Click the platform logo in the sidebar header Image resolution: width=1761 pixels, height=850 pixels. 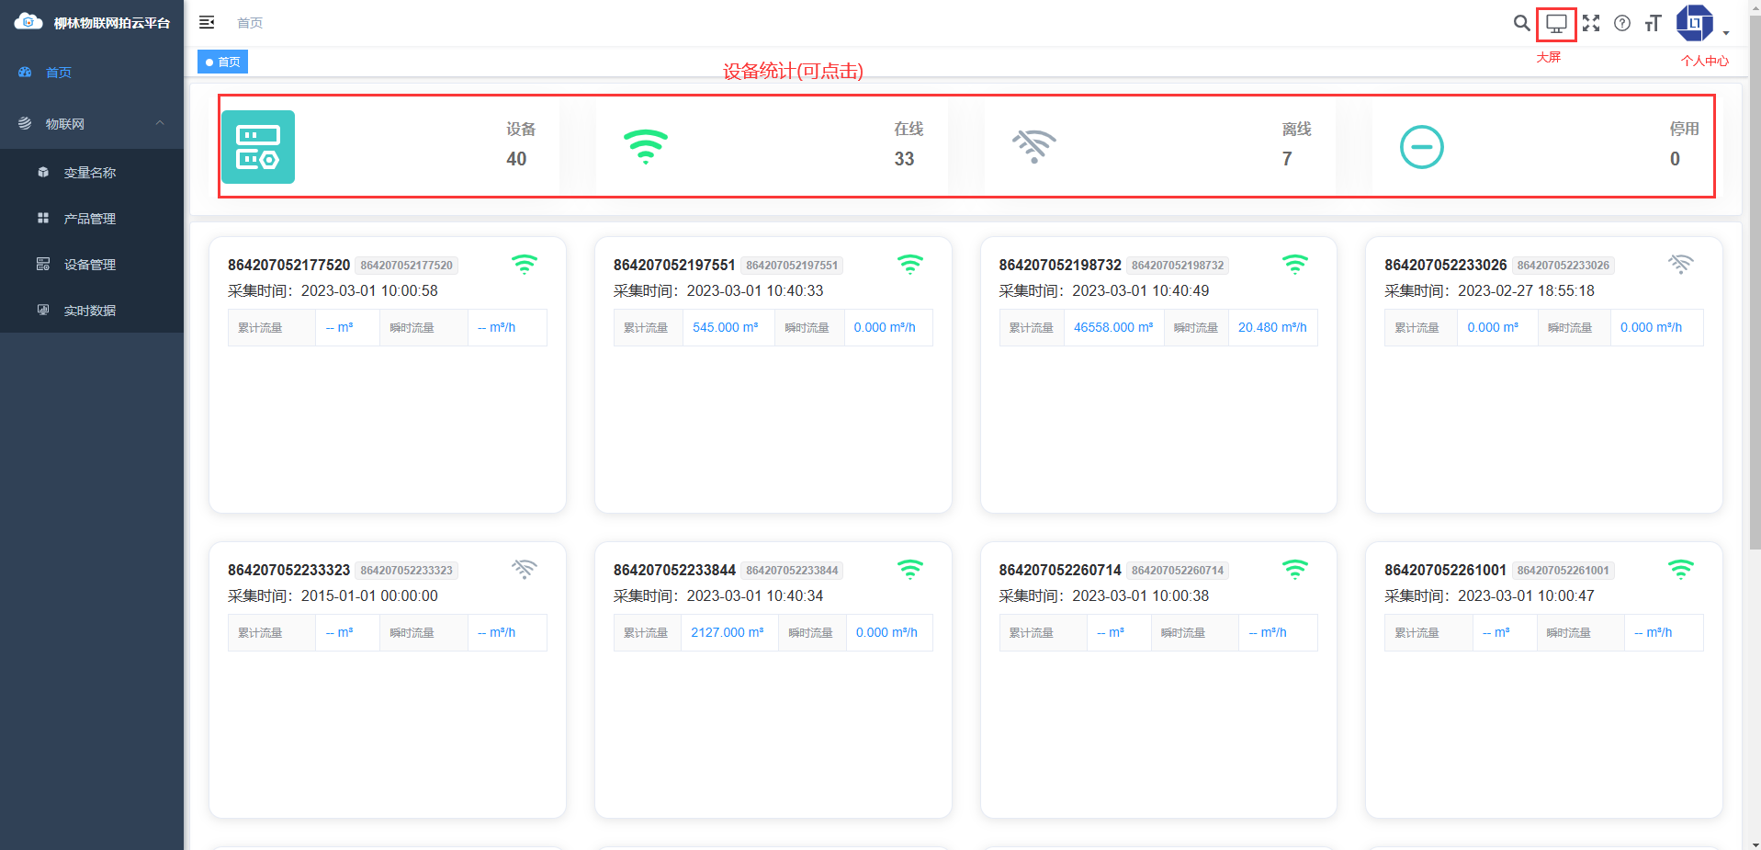(x=28, y=22)
